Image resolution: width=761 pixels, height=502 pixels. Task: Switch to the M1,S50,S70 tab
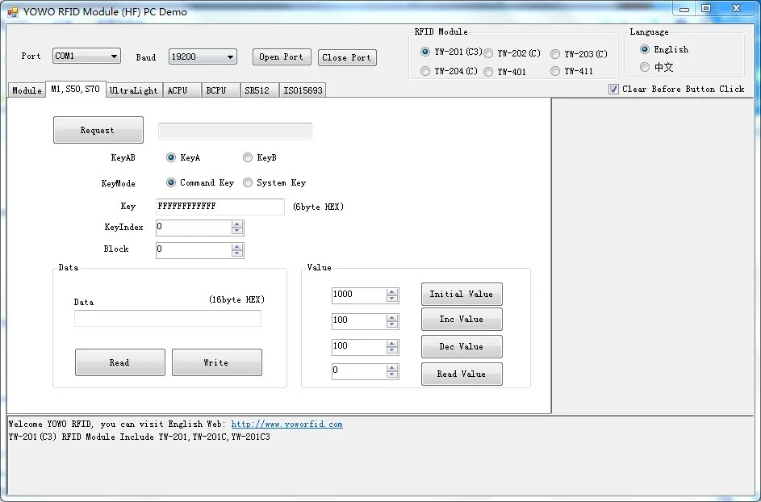pyautogui.click(x=76, y=90)
